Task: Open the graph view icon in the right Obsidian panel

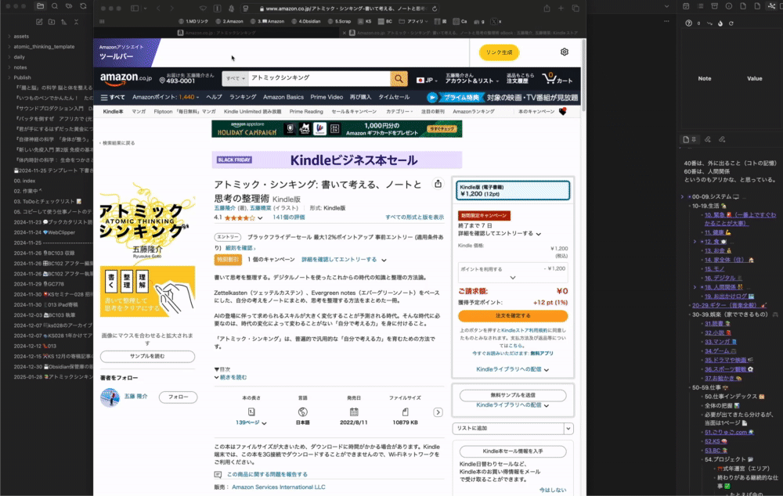Action: coord(771,6)
